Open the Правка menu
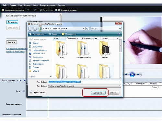 click(13, 5)
